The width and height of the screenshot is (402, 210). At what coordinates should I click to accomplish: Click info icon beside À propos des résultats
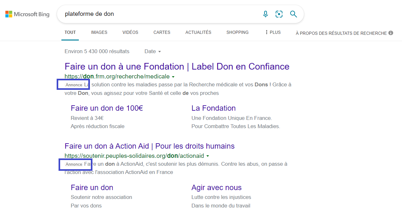[391, 33]
